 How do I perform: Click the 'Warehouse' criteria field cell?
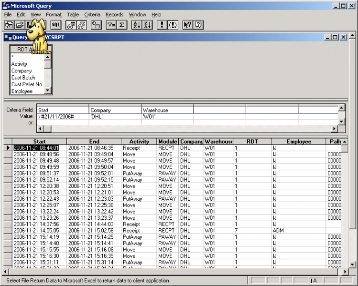coord(167,110)
